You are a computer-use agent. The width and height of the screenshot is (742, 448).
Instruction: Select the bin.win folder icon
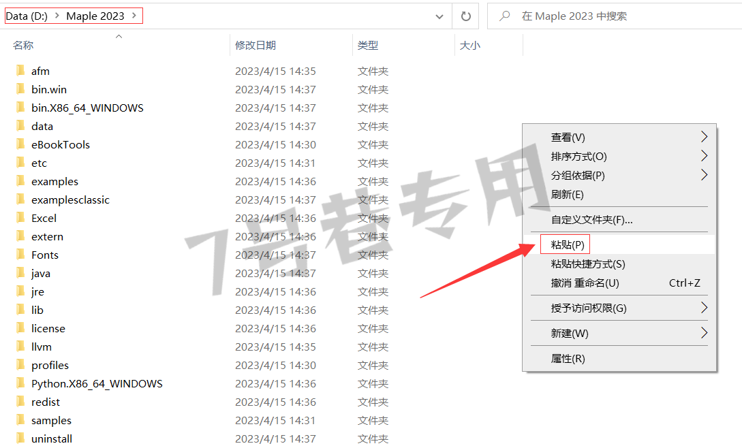pos(20,89)
